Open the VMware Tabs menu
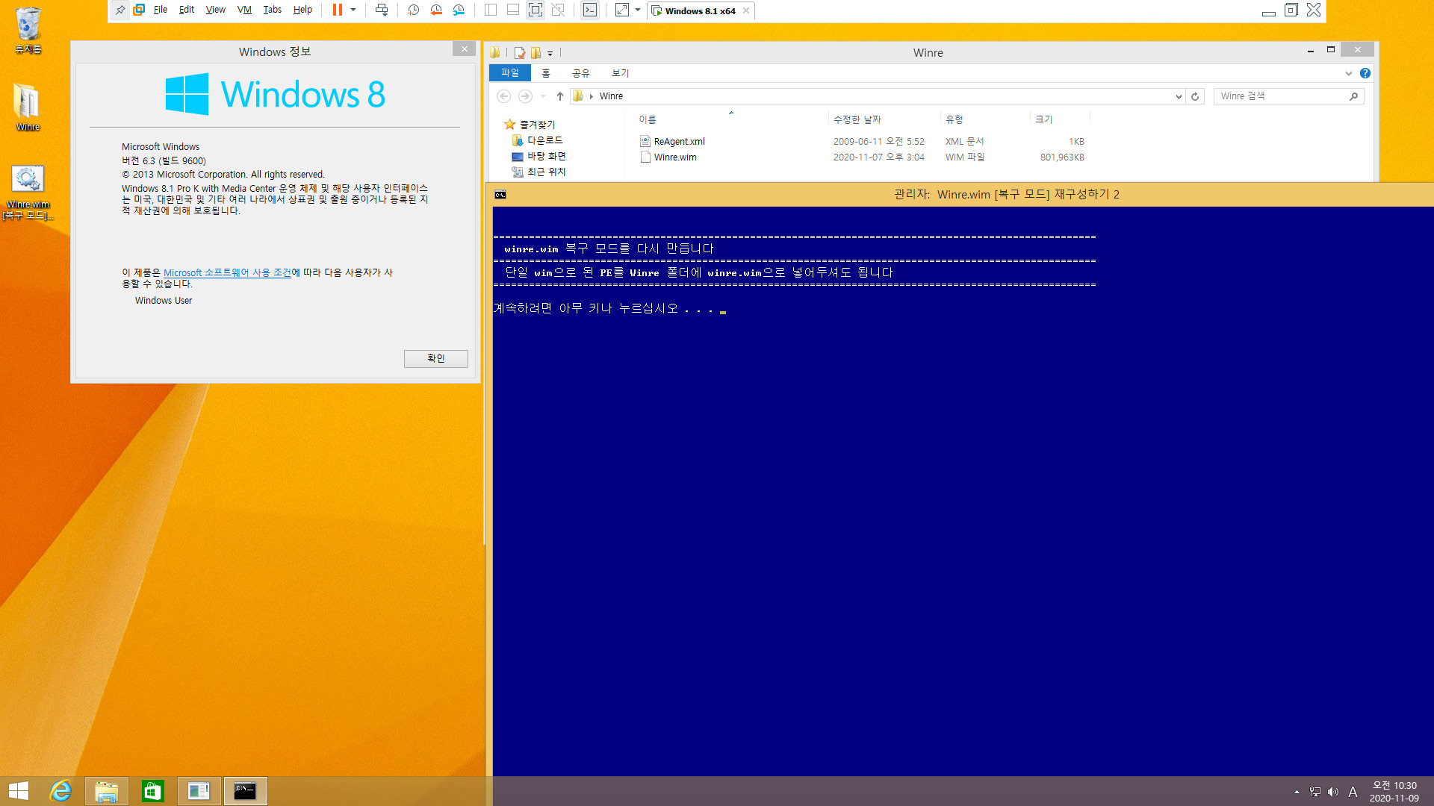The width and height of the screenshot is (1434, 806). pos(273,10)
